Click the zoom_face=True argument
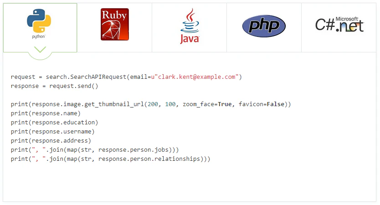This screenshot has width=380, height=205. pos(207,104)
